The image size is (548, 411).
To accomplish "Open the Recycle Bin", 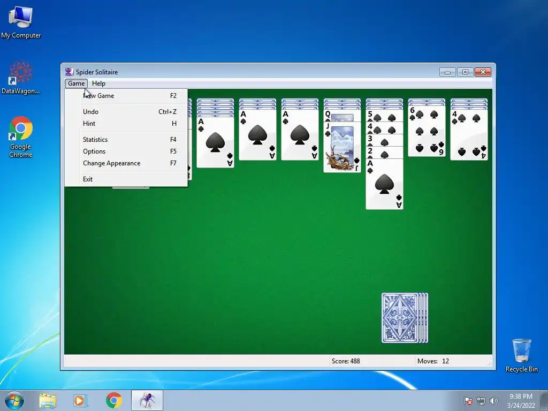I will click(x=521, y=355).
